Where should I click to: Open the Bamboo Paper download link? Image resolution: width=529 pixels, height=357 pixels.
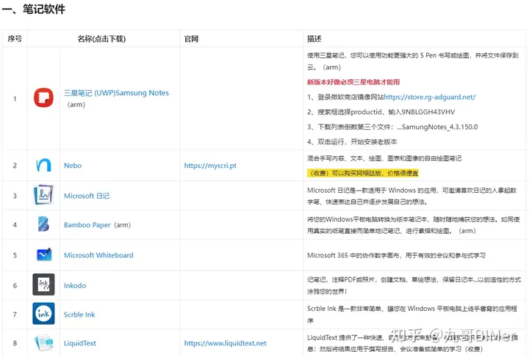(x=87, y=225)
